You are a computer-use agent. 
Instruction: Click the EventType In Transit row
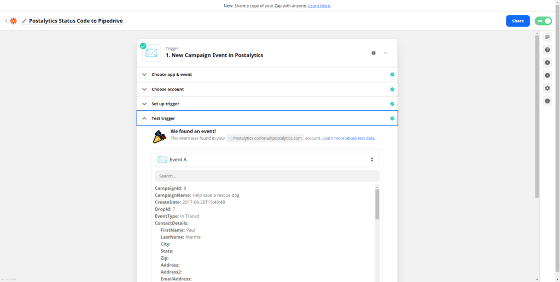(177, 216)
